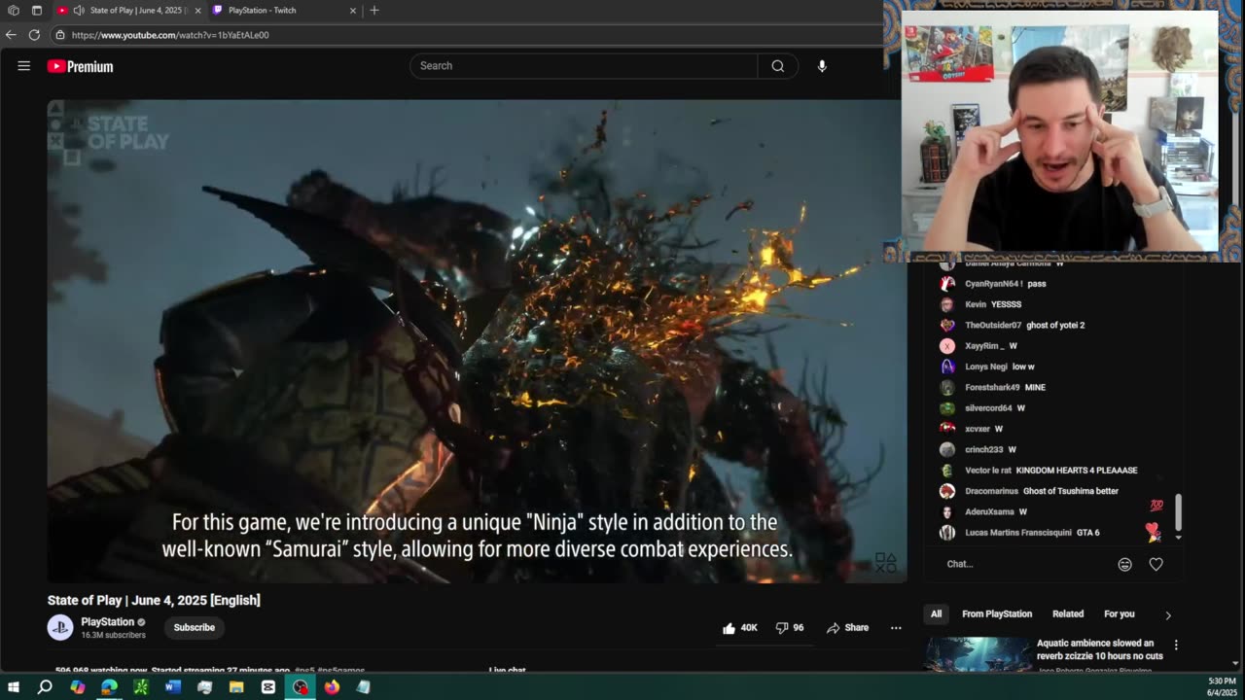Select the All filter chip
Viewport: 1245px width, 700px height.
point(936,614)
